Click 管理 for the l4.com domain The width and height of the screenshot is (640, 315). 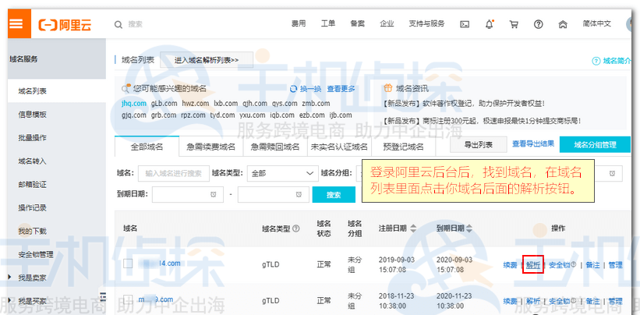point(616,265)
